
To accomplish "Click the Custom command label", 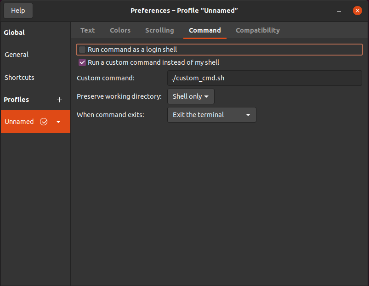I will point(106,78).
